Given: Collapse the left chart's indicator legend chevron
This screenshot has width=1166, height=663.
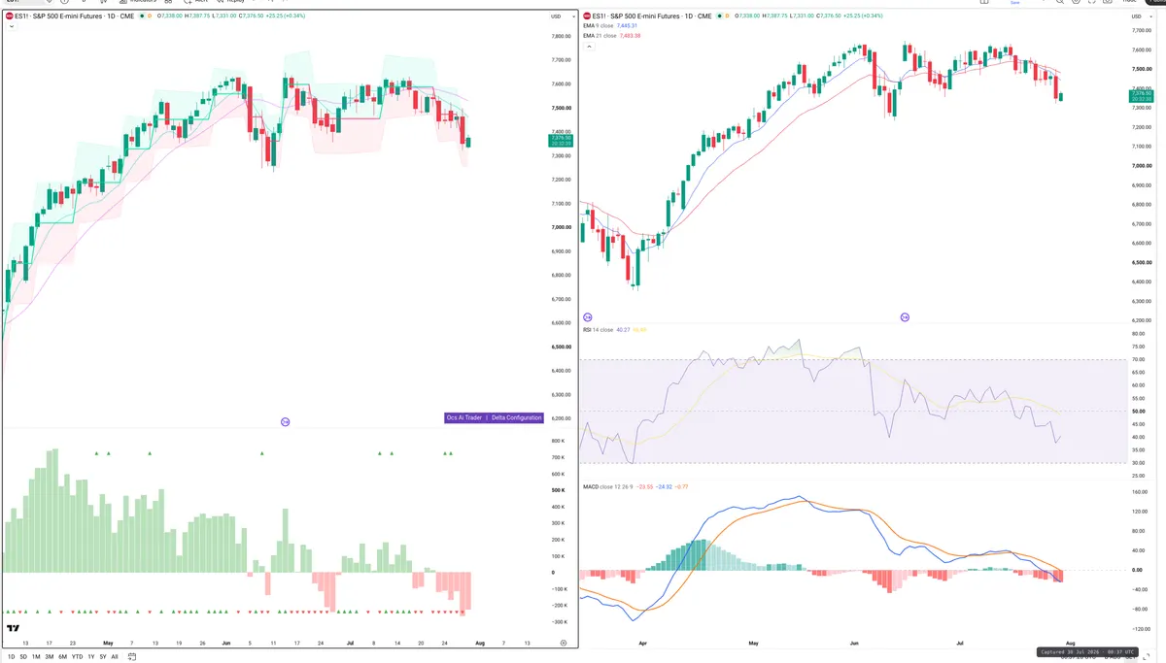Looking at the screenshot, I should click(x=12, y=26).
